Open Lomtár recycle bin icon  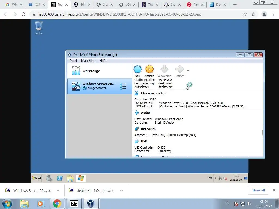[39, 28]
